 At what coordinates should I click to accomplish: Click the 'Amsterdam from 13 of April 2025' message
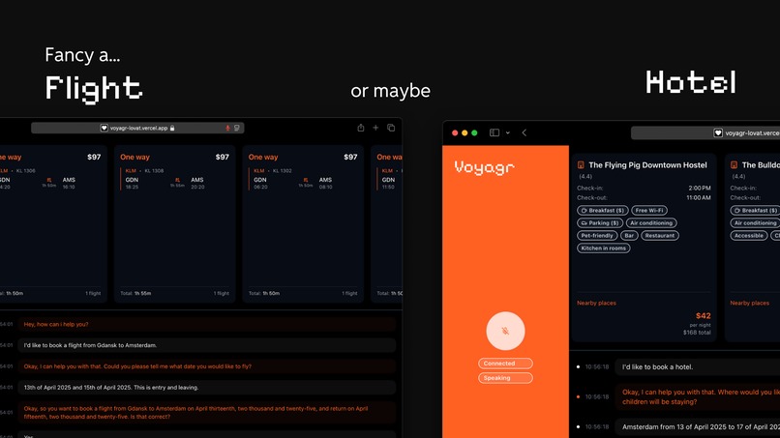698,426
